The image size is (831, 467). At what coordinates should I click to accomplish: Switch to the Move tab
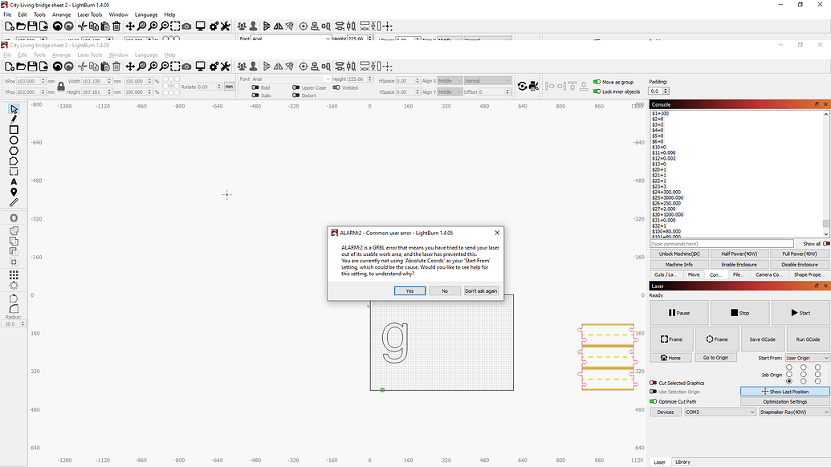[693, 274]
